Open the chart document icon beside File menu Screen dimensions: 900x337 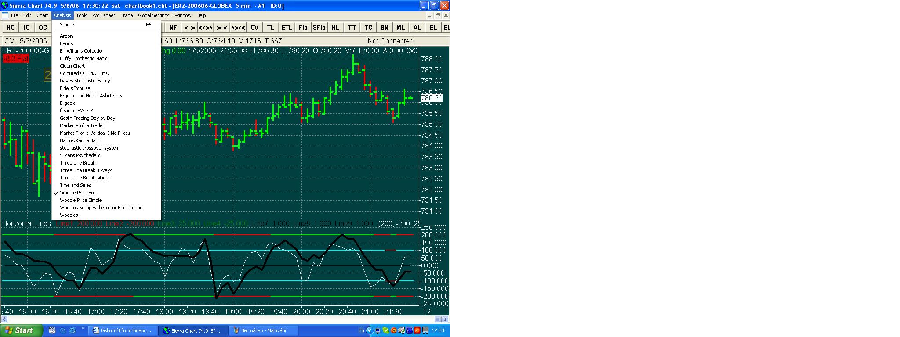(5, 15)
